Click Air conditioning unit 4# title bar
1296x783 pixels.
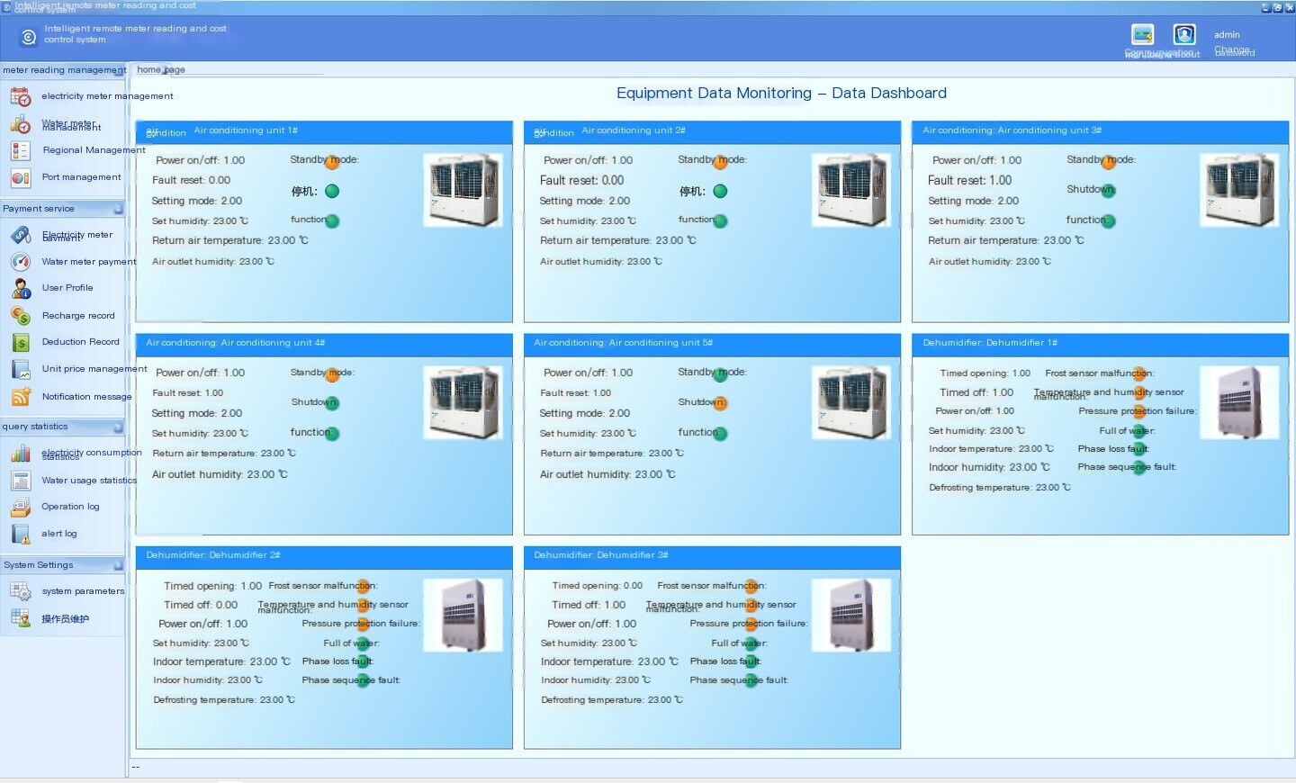324,344
